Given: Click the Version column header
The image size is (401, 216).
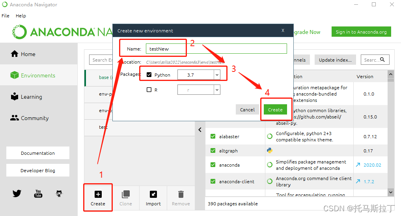Looking at the screenshot, I should coord(365,76).
